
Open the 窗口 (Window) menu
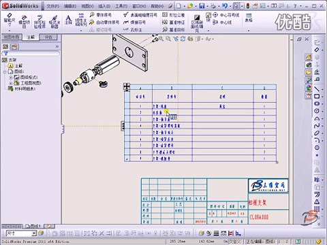[x=139, y=6]
